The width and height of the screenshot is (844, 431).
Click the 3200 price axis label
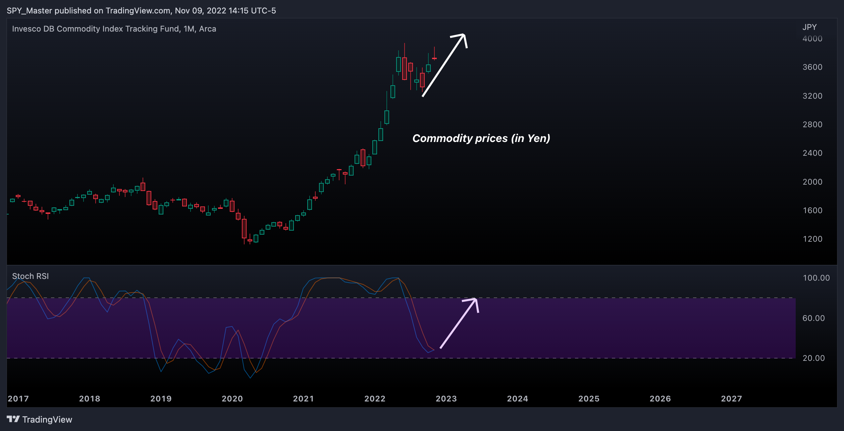tap(812, 96)
